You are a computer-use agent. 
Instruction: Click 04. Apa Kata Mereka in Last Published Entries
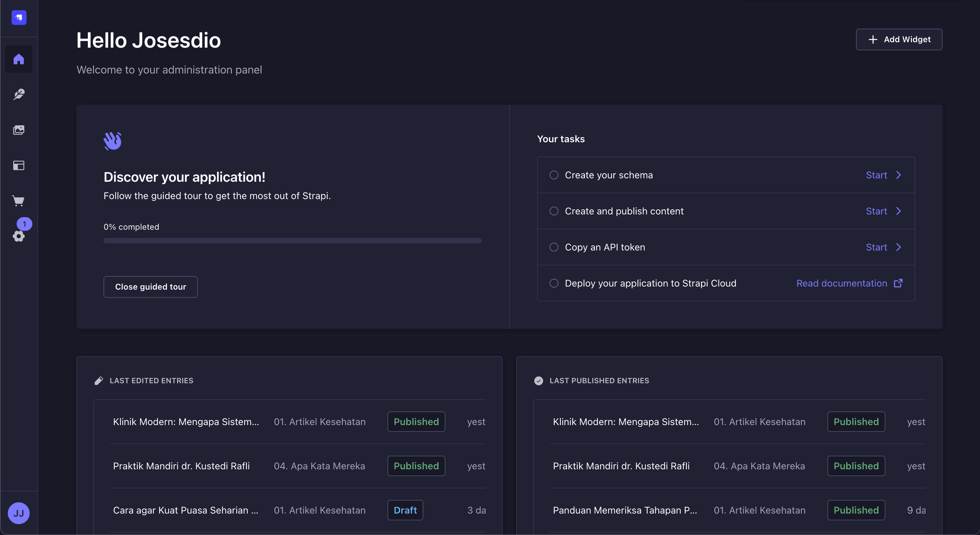pos(759,466)
